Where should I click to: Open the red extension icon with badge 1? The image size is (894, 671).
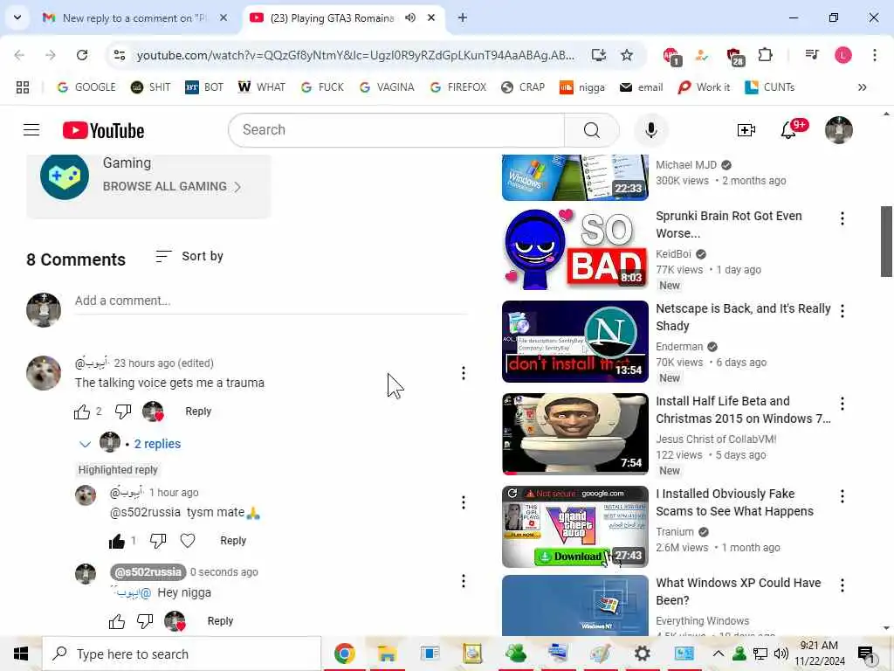point(671,56)
